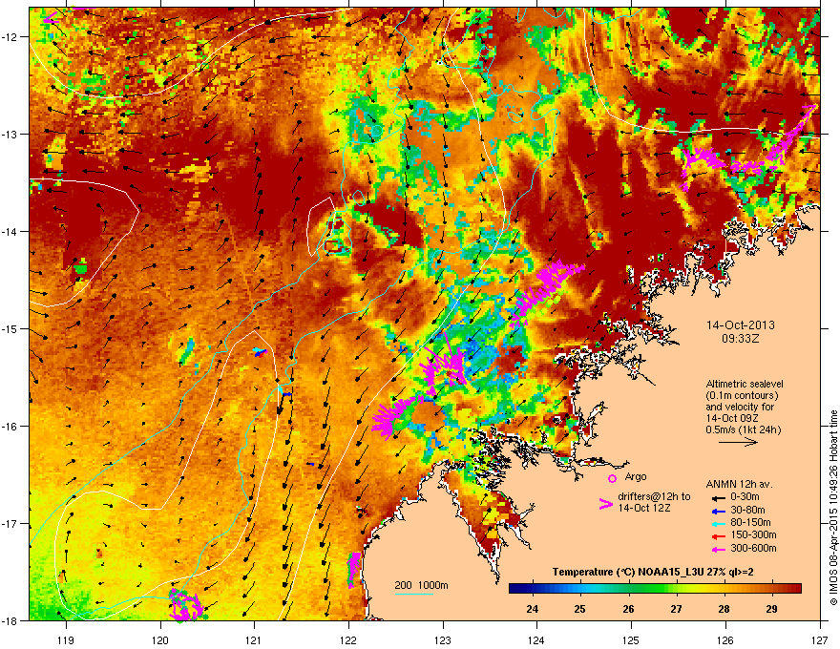Click the latitude axis label -15
This screenshot has width=840, height=649.
pyautogui.click(x=10, y=328)
